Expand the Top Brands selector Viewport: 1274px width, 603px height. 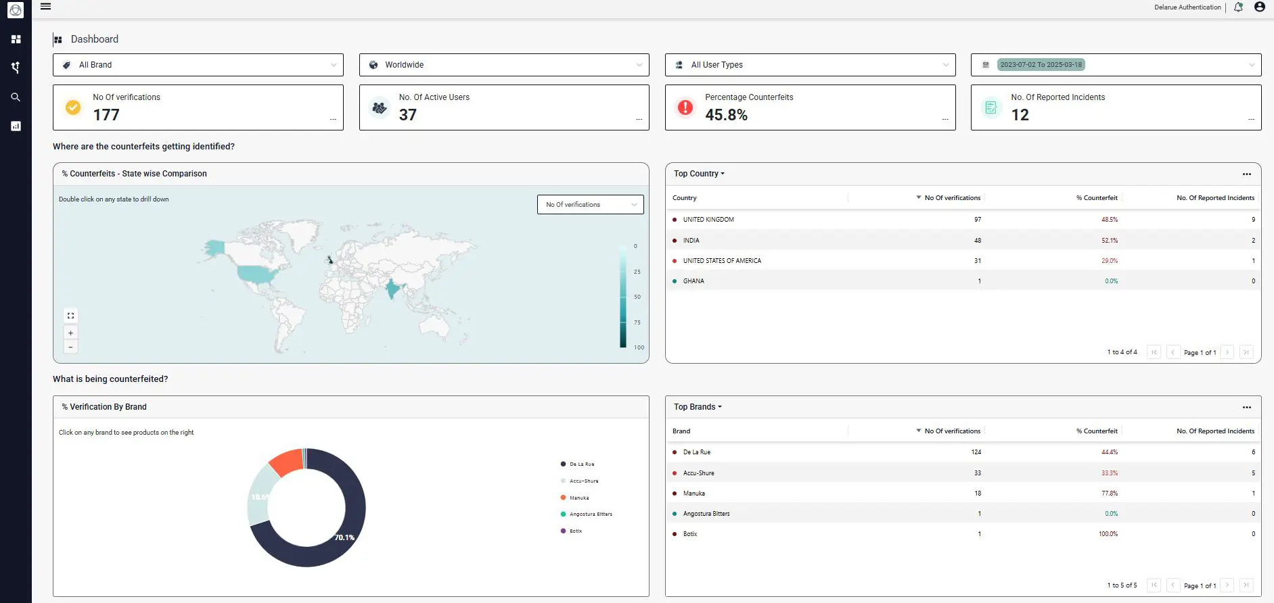pos(698,407)
